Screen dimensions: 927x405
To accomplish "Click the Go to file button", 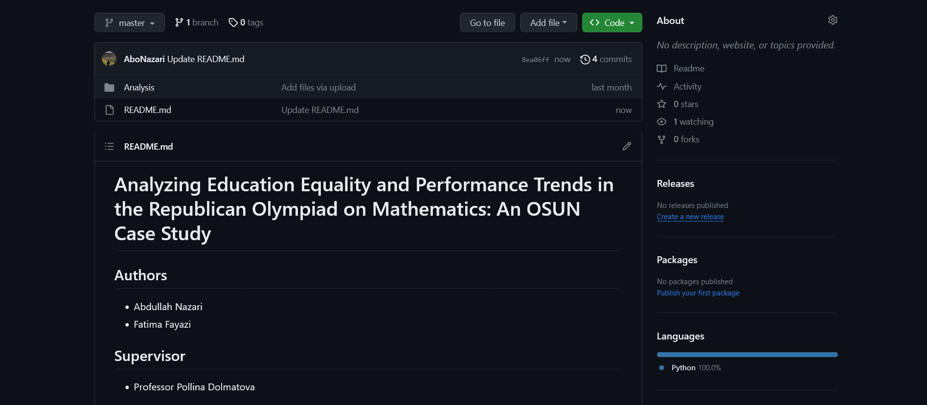I will (487, 22).
